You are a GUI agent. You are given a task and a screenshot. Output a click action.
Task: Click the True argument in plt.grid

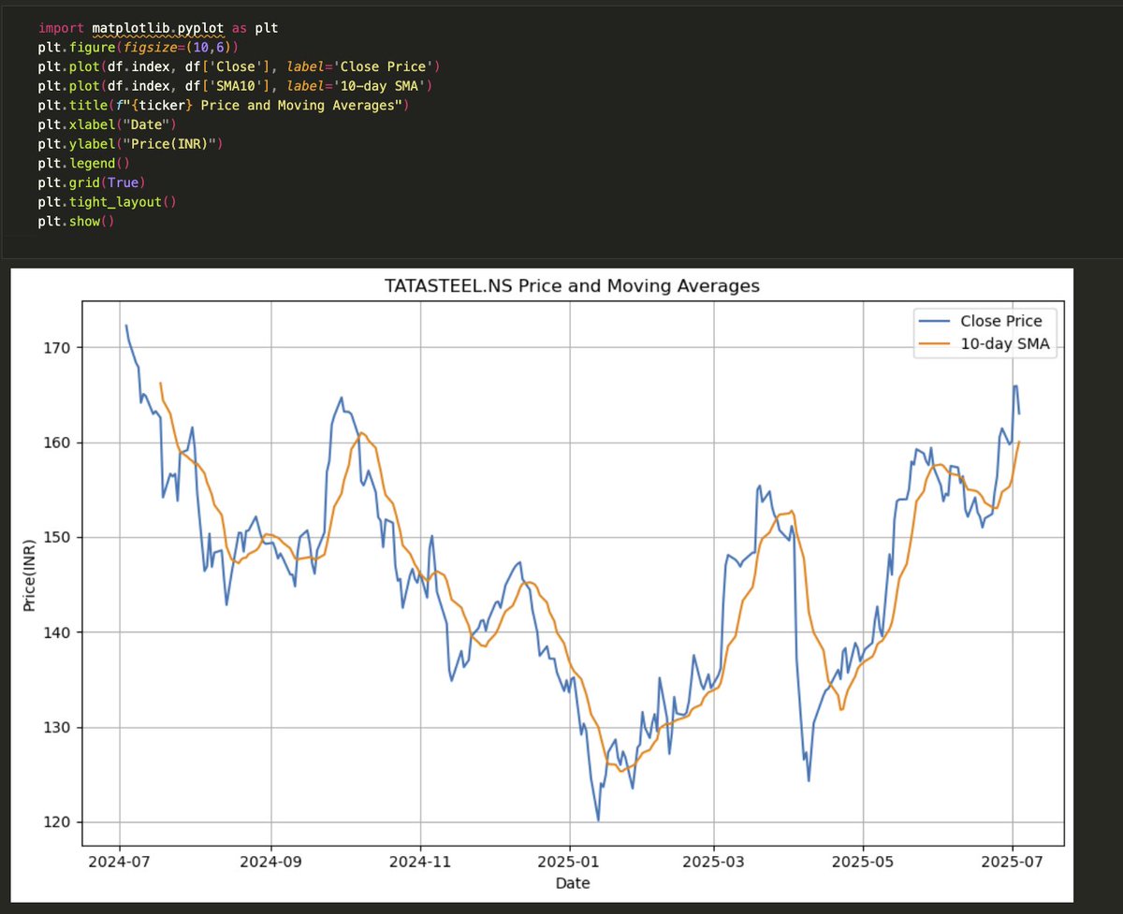(123, 181)
